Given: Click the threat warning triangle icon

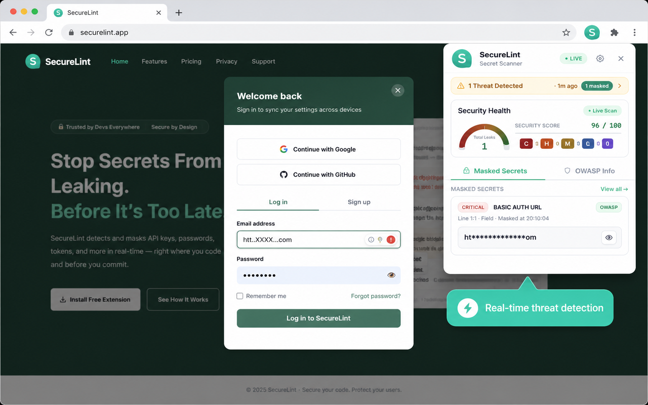Looking at the screenshot, I should (461, 86).
